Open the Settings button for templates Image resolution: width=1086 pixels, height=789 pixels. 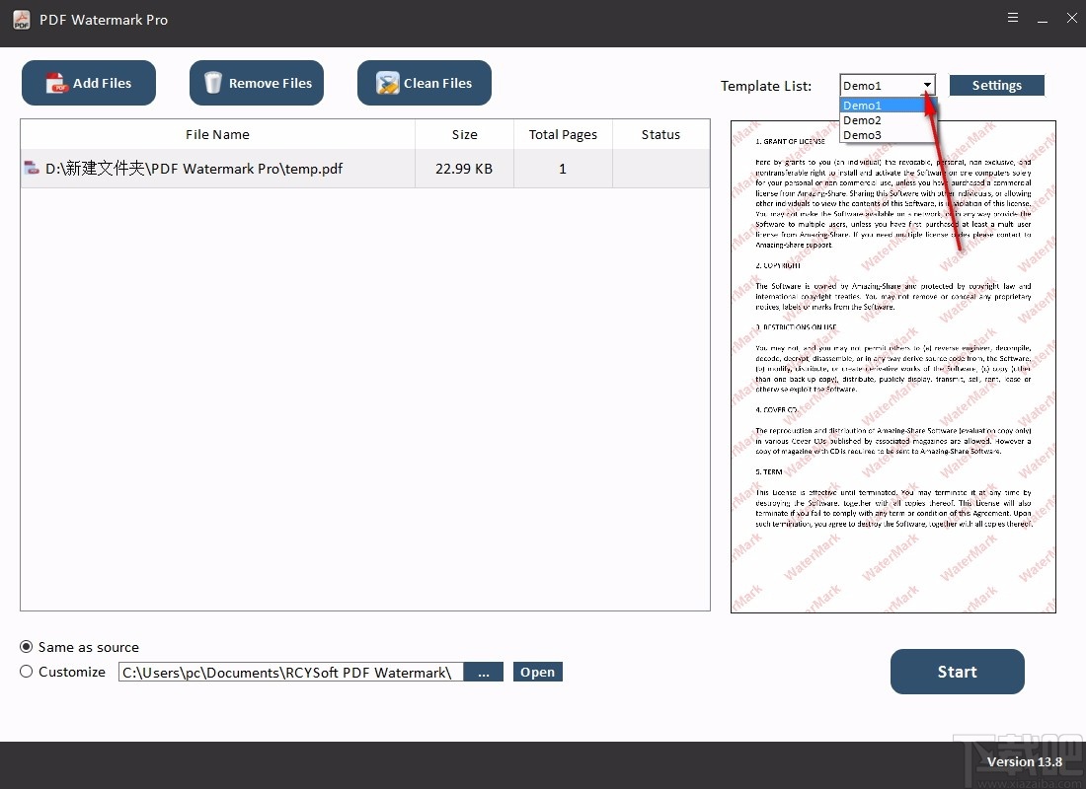(997, 85)
